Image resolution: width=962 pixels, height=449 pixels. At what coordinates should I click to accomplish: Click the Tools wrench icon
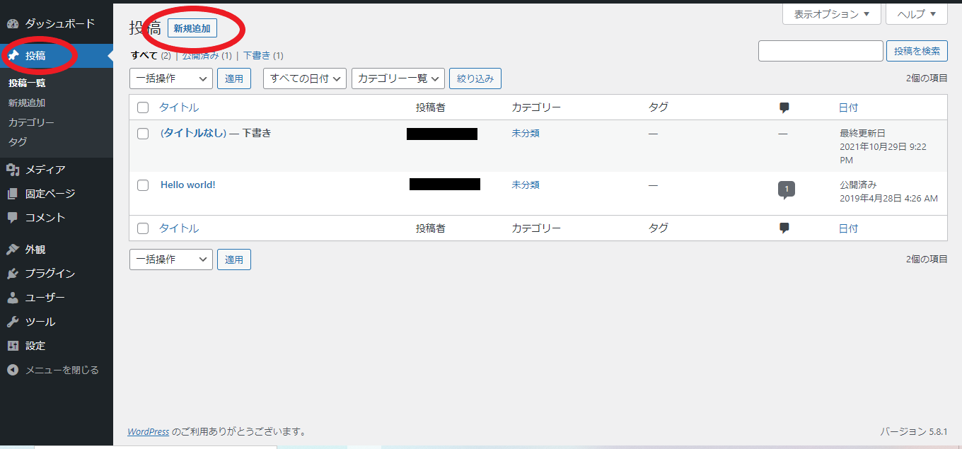(13, 322)
